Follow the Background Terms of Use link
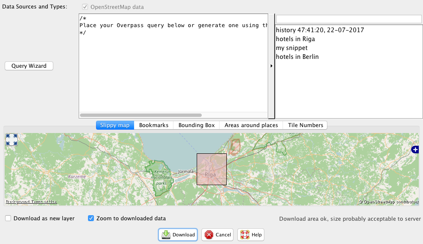This screenshot has width=423, height=244. pos(31,202)
